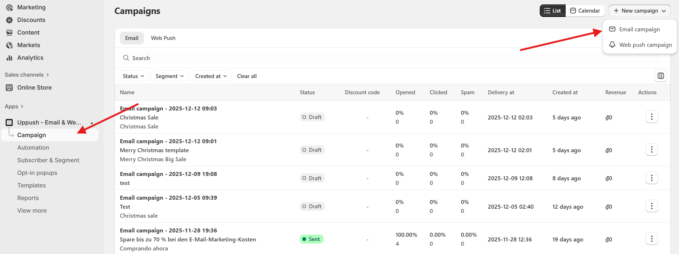Viewport: 679px width, 254px height.
Task: Switch to List view
Action: (x=552, y=11)
